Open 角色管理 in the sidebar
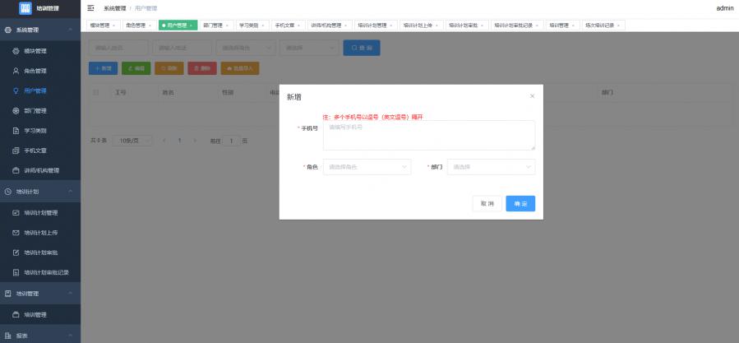739x343 pixels. (x=35, y=71)
